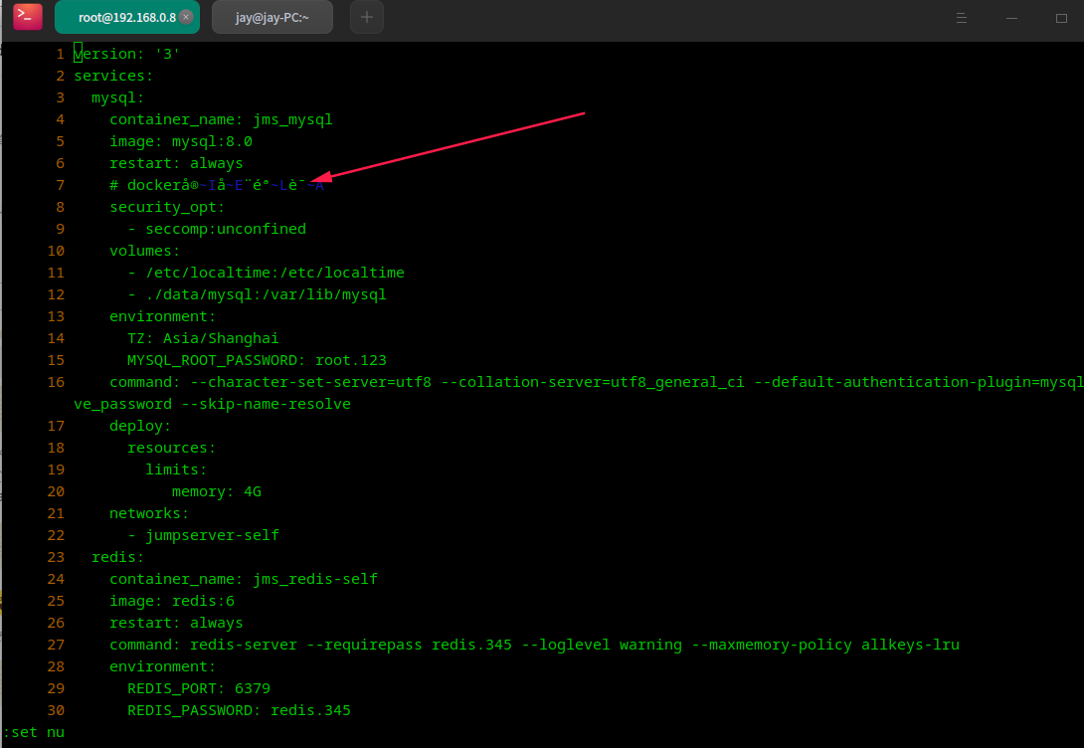Switch to the root@192.168.0.8 tab

[127, 17]
